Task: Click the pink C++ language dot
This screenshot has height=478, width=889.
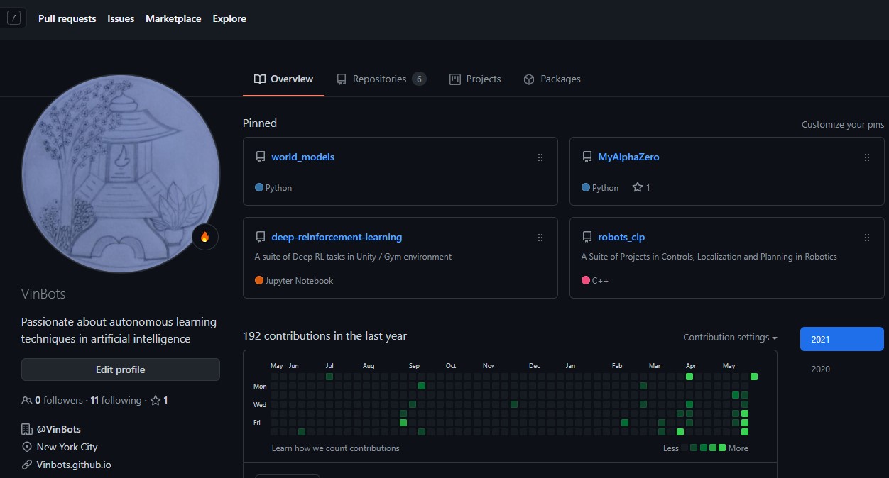Action: coord(586,280)
